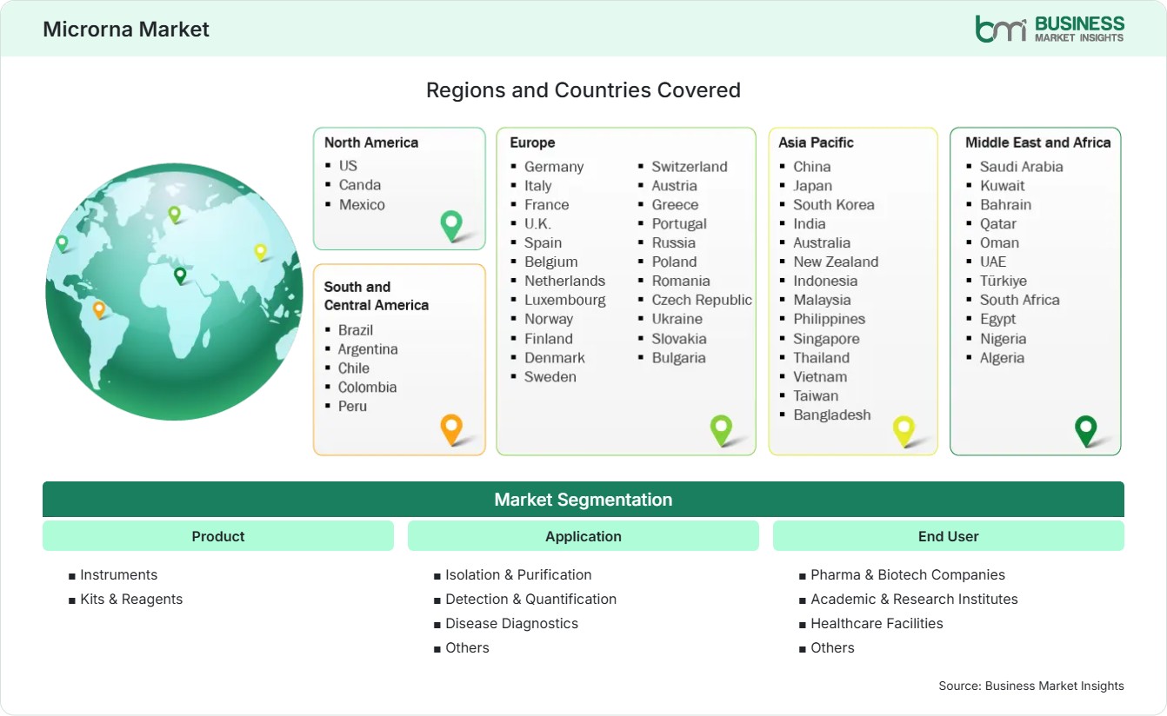Click the green pin in North America panel
This screenshot has width=1167, height=716.
click(451, 225)
